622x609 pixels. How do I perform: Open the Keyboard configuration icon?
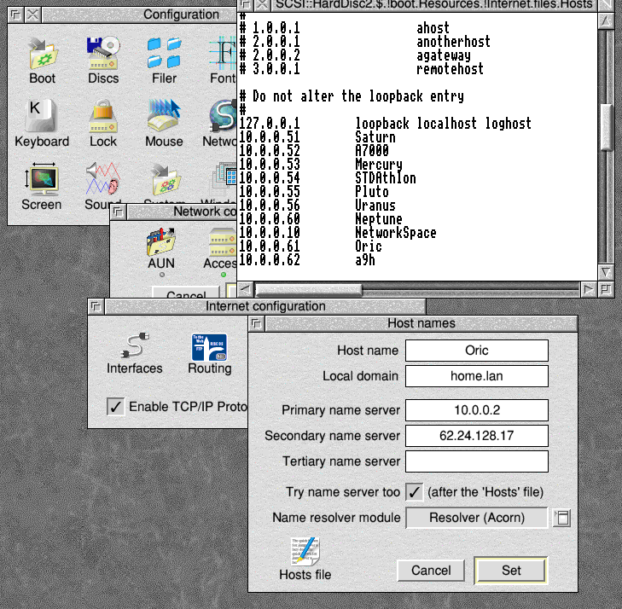pos(41,118)
